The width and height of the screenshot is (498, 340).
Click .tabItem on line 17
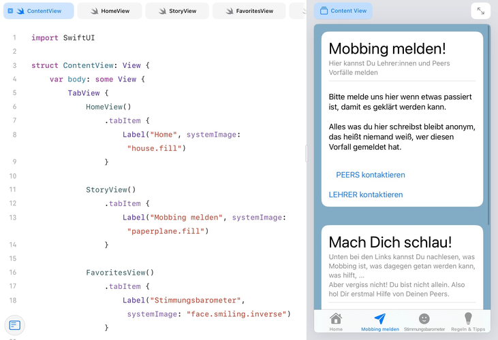pyautogui.click(x=122, y=286)
